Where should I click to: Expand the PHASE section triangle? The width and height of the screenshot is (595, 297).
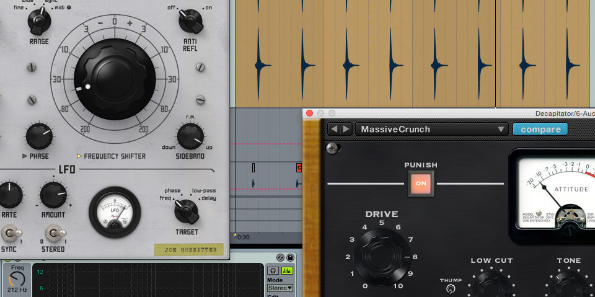(25, 156)
